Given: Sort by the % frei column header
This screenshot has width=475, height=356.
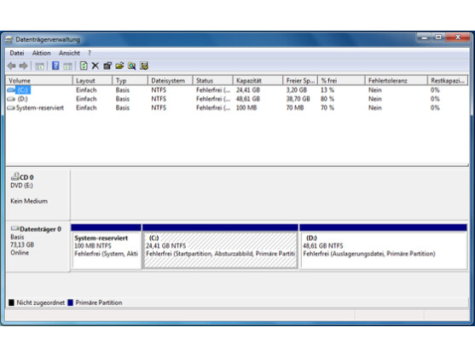Looking at the screenshot, I should click(x=341, y=81).
